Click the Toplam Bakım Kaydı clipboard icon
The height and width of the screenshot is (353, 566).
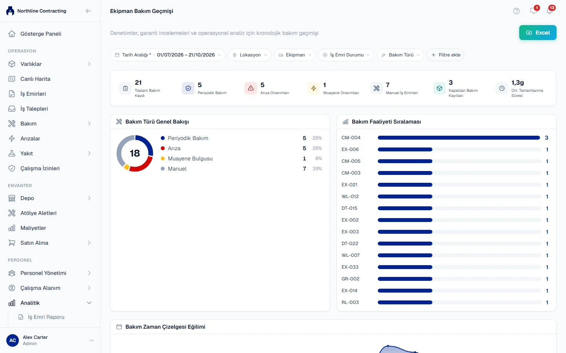[125, 89]
